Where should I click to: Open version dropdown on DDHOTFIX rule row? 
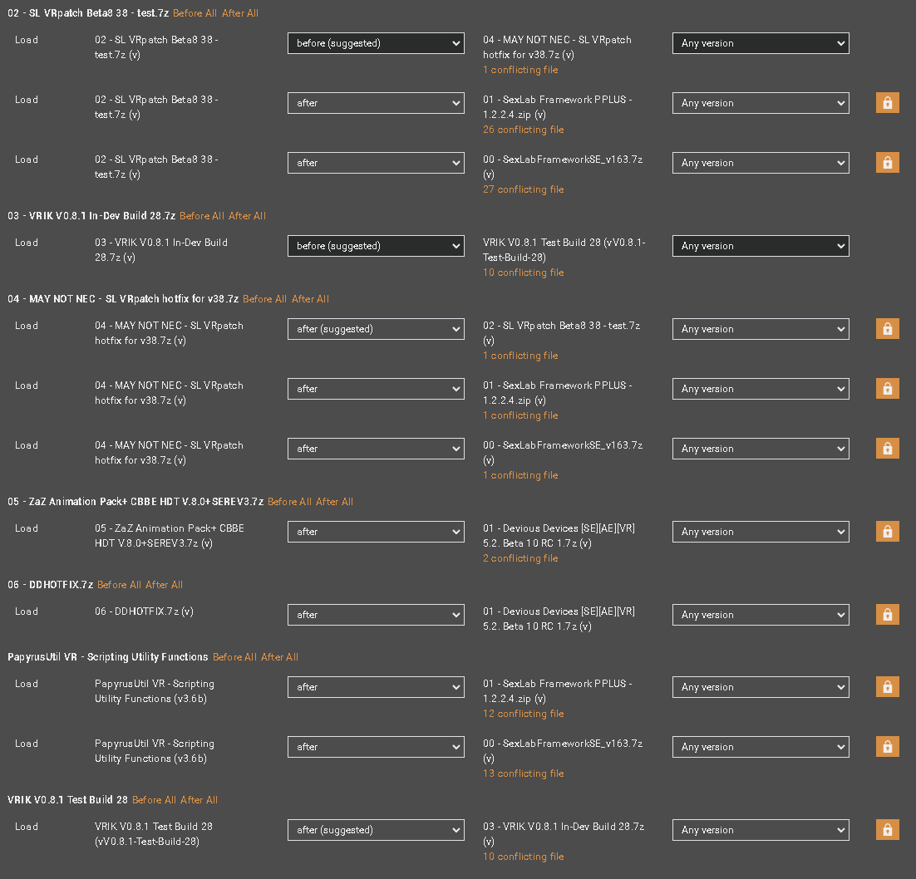[761, 615]
